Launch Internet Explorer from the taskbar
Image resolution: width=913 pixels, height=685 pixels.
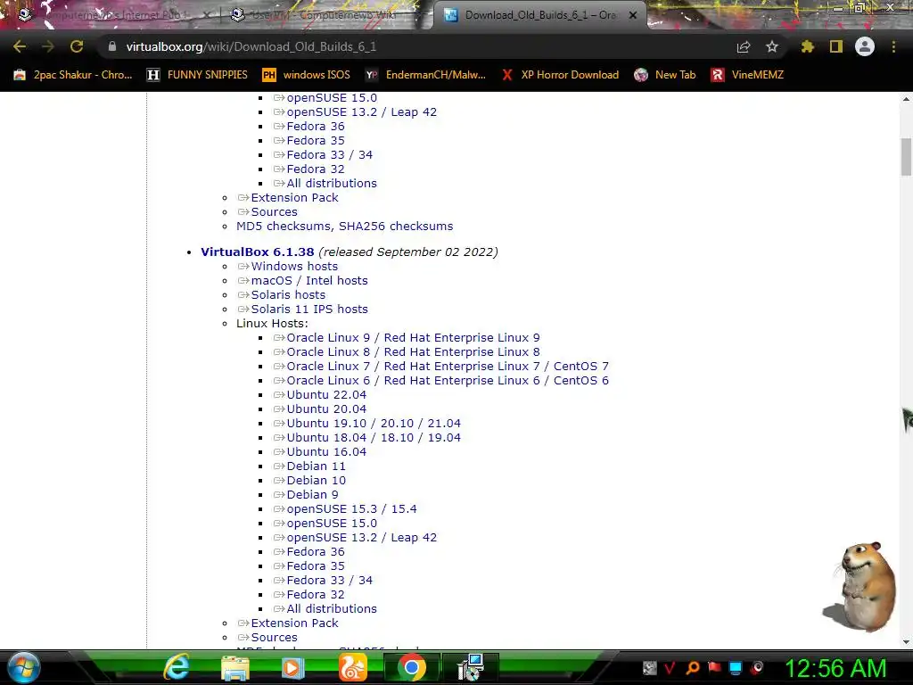coord(176,667)
